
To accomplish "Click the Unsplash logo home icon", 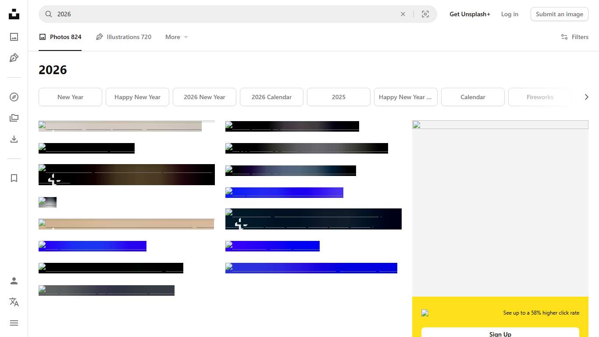I will (14, 14).
